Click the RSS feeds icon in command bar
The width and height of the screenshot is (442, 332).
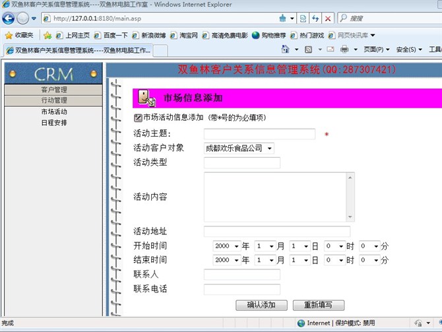pyautogui.click(x=307, y=50)
